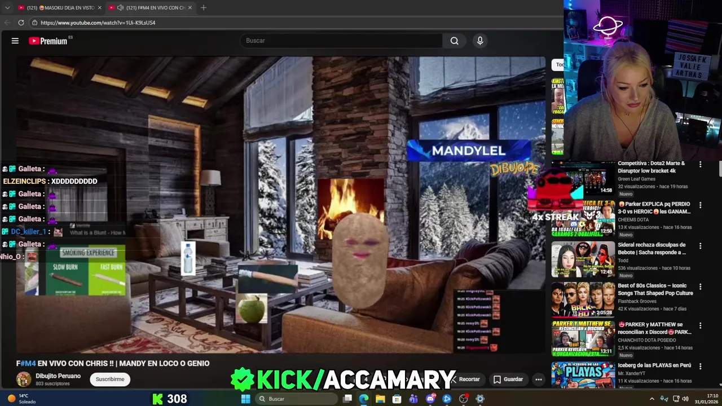Viewport: 722px width, 406px height.
Task: Open Discord from the taskbar
Action: [430, 399]
